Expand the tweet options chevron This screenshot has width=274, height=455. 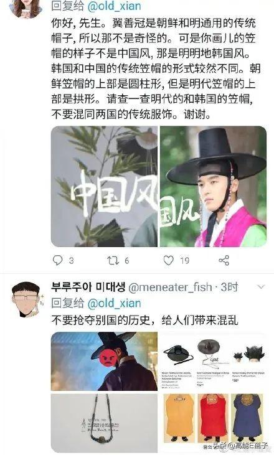[x=261, y=287]
